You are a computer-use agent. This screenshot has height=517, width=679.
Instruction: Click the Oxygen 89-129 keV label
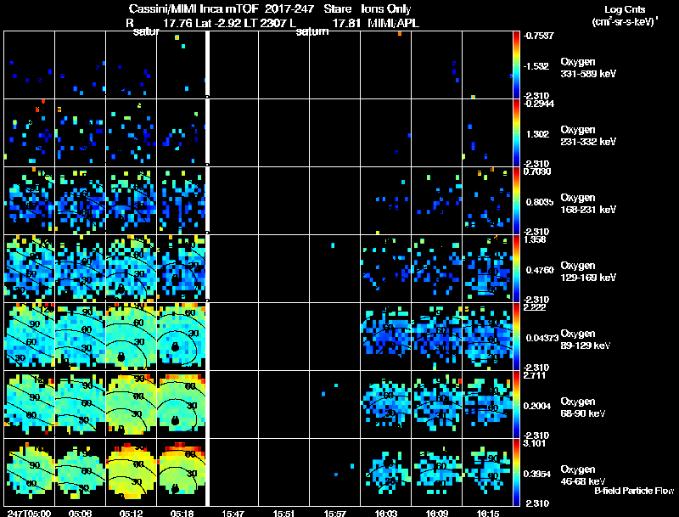tap(586, 340)
